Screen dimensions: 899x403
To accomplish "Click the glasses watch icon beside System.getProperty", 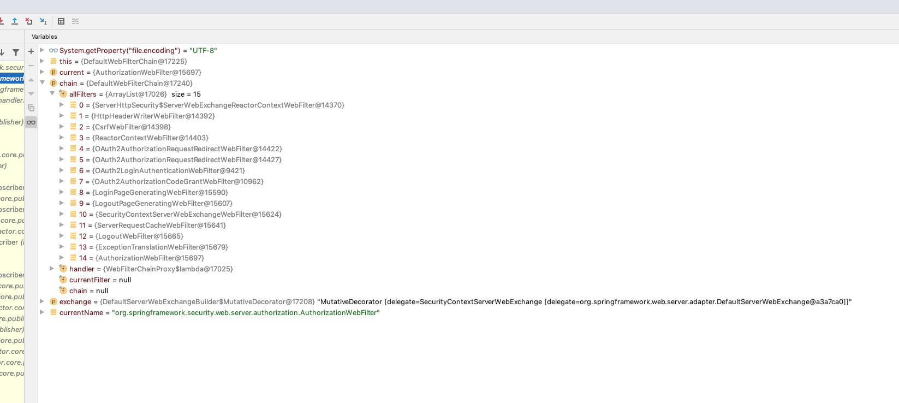I will click(53, 50).
